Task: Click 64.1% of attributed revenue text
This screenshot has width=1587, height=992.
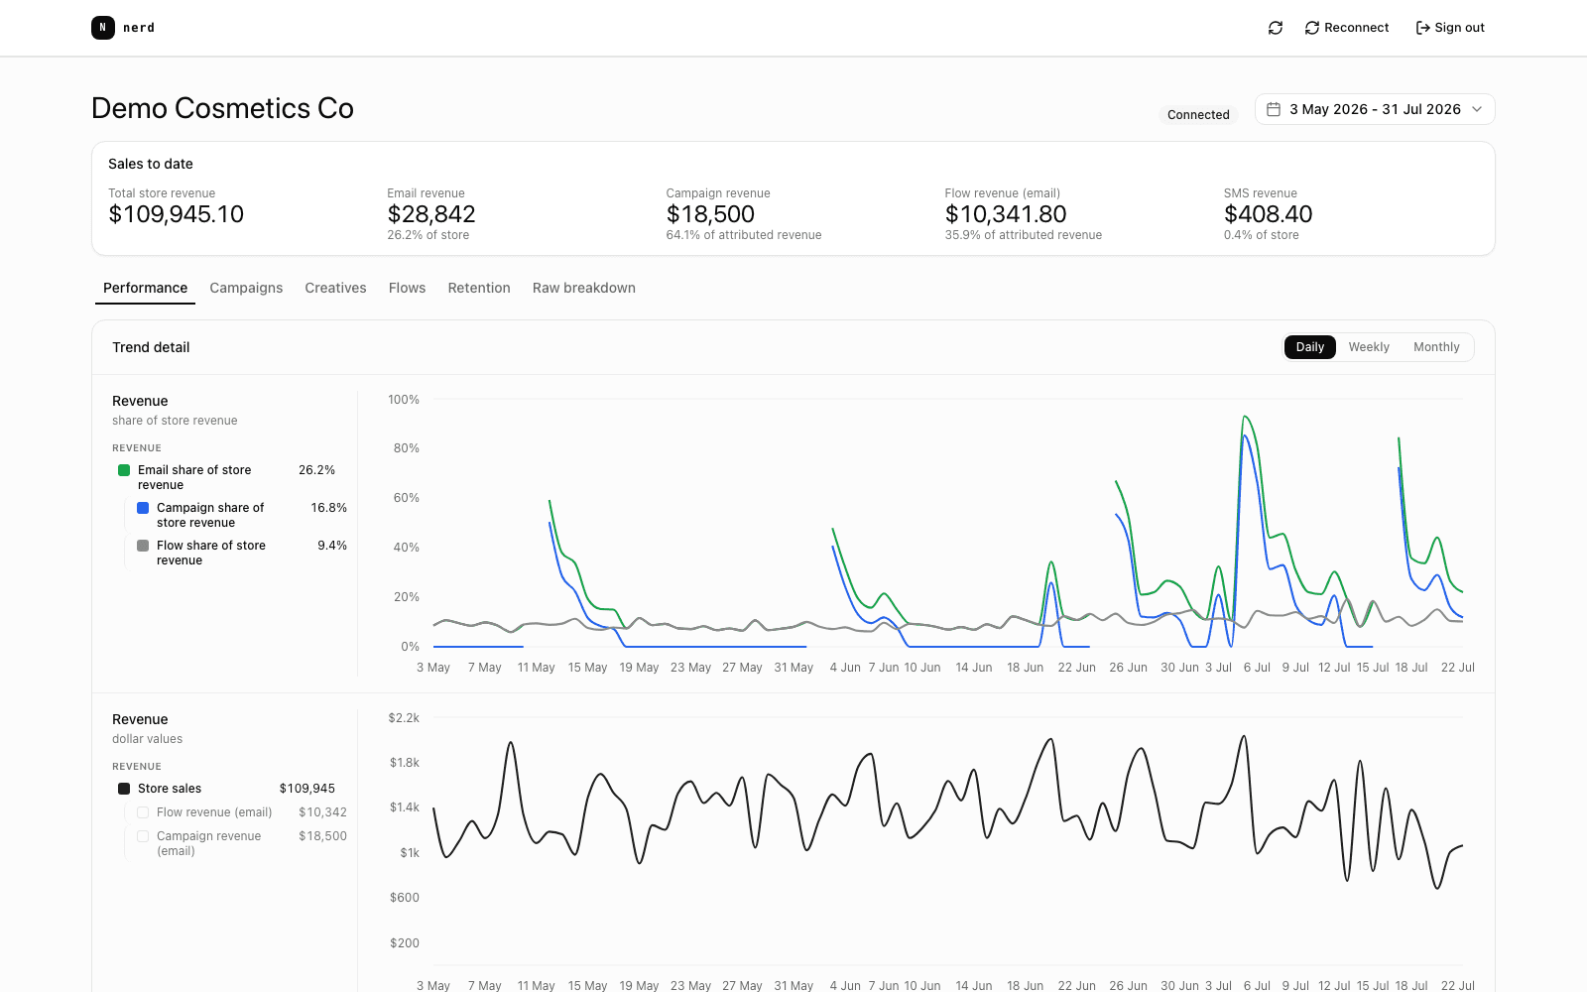Action: point(744,235)
